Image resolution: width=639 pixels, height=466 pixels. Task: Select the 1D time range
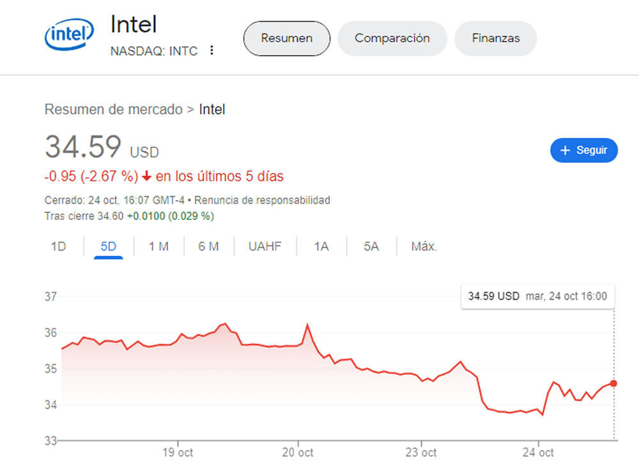click(58, 246)
